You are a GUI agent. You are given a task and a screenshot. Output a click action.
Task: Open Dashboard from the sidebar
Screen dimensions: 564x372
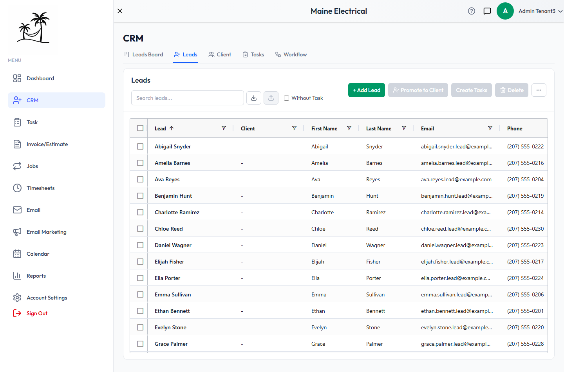56,78
